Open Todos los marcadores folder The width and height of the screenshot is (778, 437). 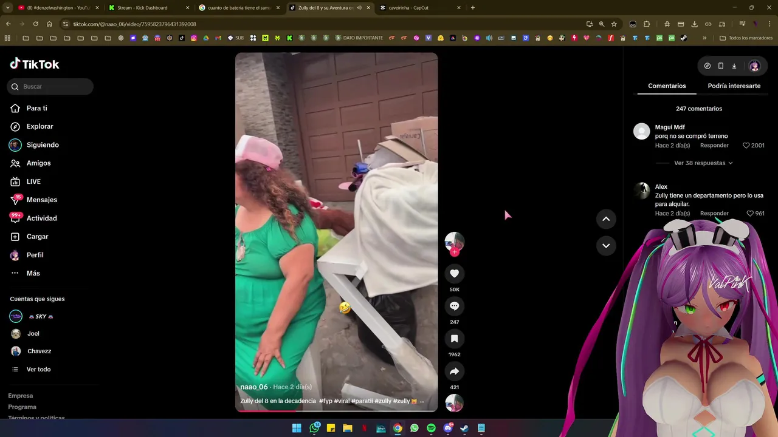coord(746,38)
